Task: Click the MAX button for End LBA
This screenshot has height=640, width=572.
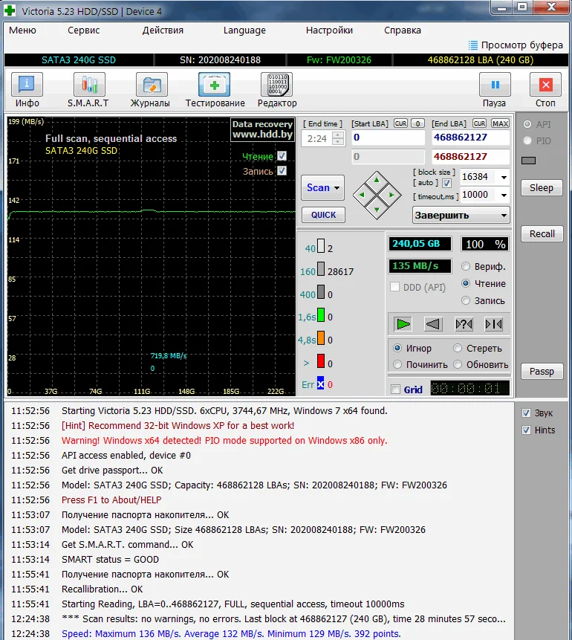Action: click(x=500, y=123)
